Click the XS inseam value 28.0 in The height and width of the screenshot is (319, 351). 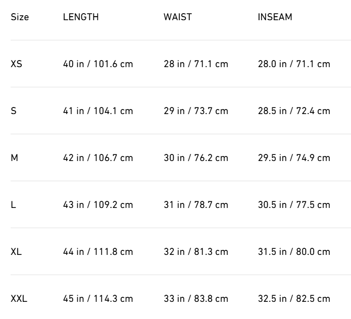pos(294,64)
